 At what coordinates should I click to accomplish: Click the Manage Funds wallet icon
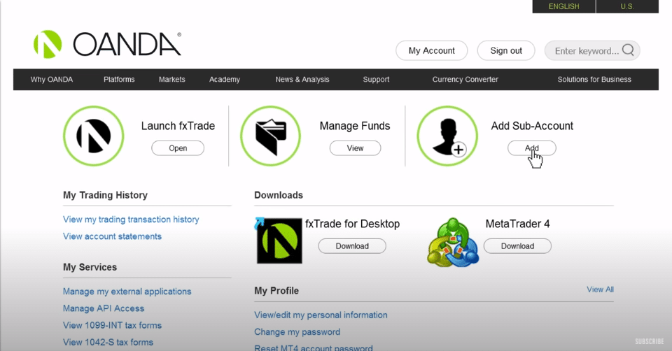coord(270,136)
